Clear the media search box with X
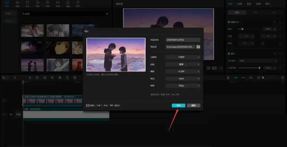The image size is (287, 147). pyautogui.click(x=107, y=14)
